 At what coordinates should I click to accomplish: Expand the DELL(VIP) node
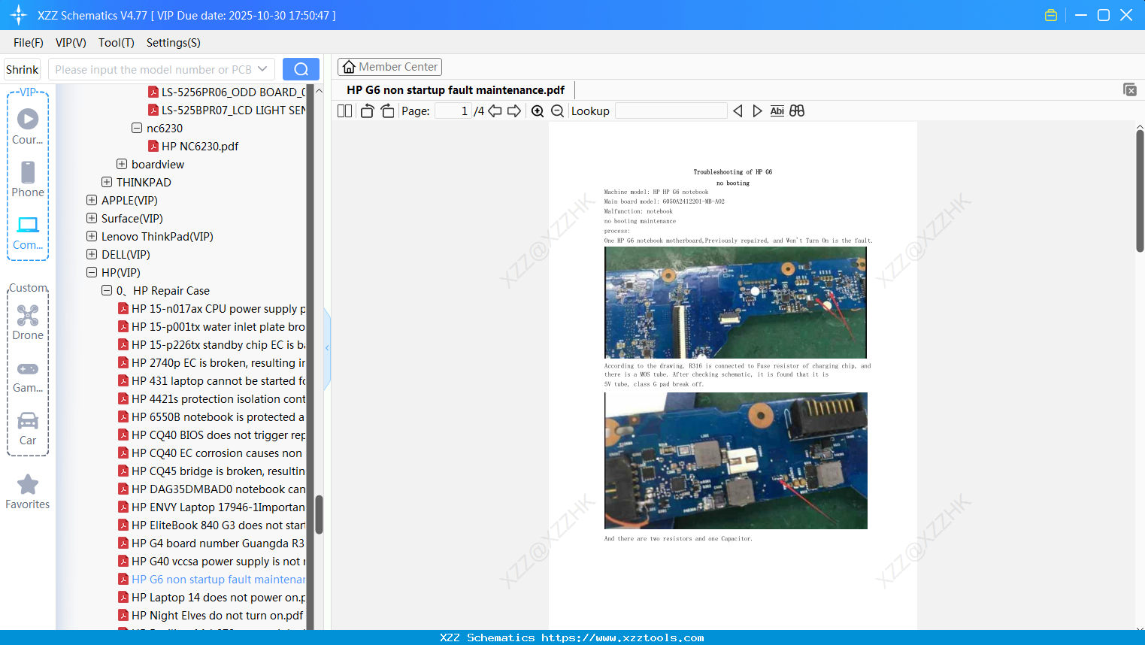[92, 255]
